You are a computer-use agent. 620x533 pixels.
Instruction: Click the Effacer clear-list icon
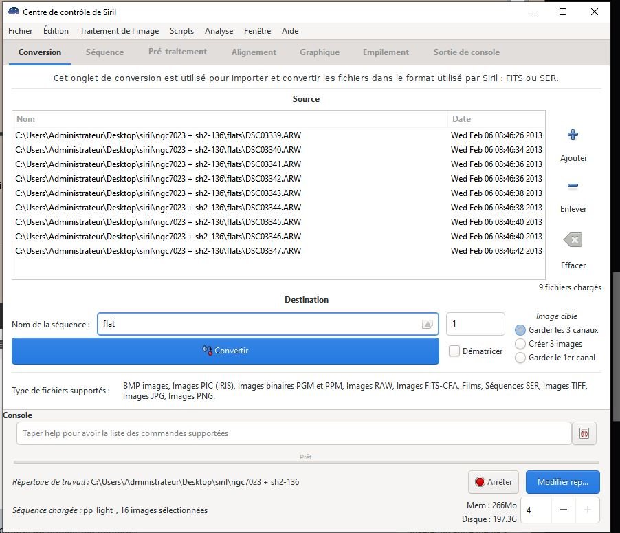pos(573,240)
